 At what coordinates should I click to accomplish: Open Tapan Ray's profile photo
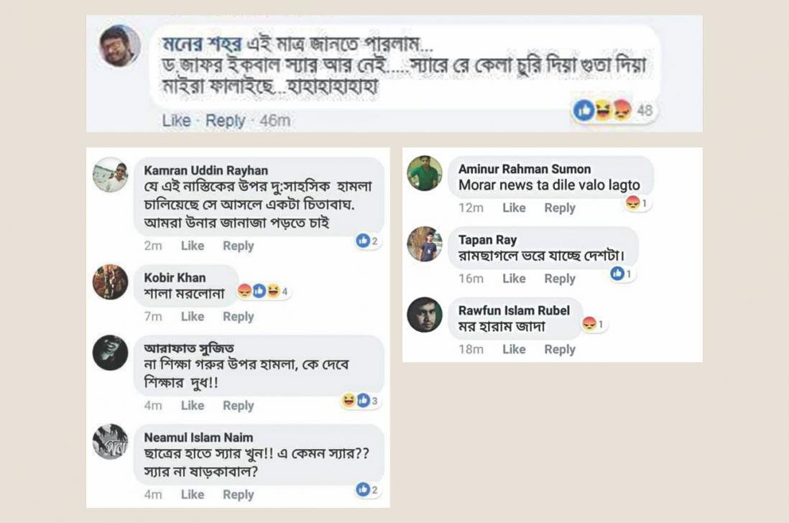point(424,244)
